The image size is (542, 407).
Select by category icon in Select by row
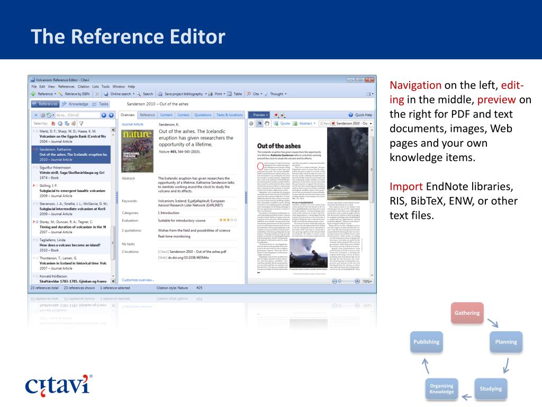pyautogui.click(x=67, y=123)
